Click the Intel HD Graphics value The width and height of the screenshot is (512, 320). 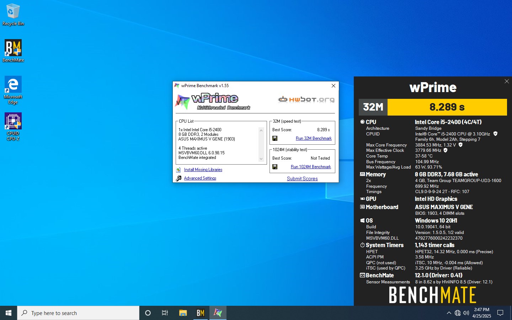tap(436, 199)
